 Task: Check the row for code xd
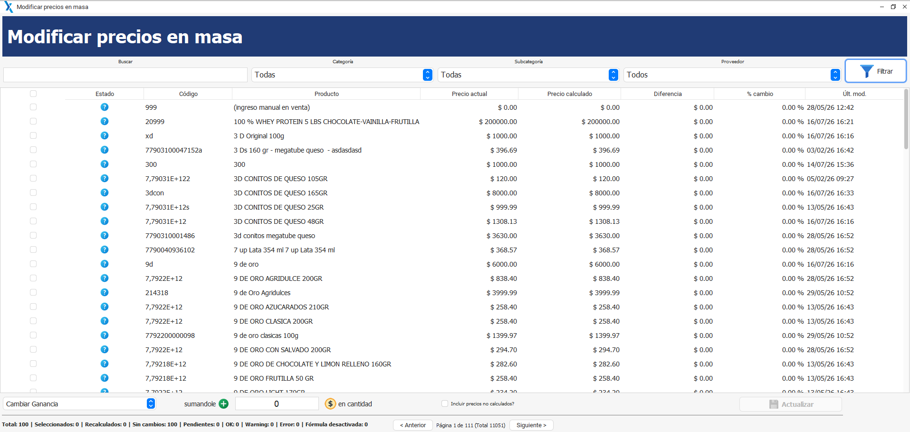(33, 135)
